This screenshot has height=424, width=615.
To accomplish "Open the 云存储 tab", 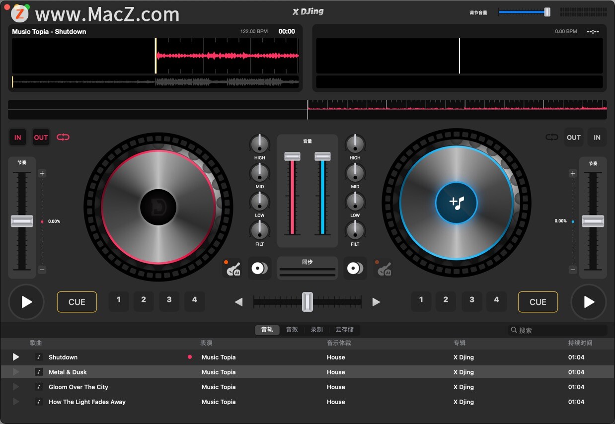I will point(344,330).
